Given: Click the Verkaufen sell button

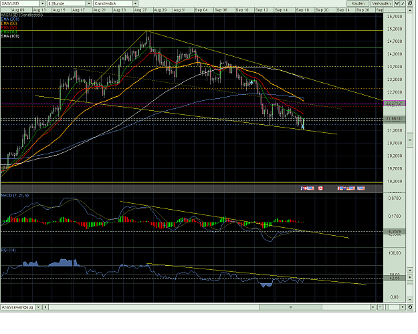Looking at the screenshot, I should coord(381,3).
